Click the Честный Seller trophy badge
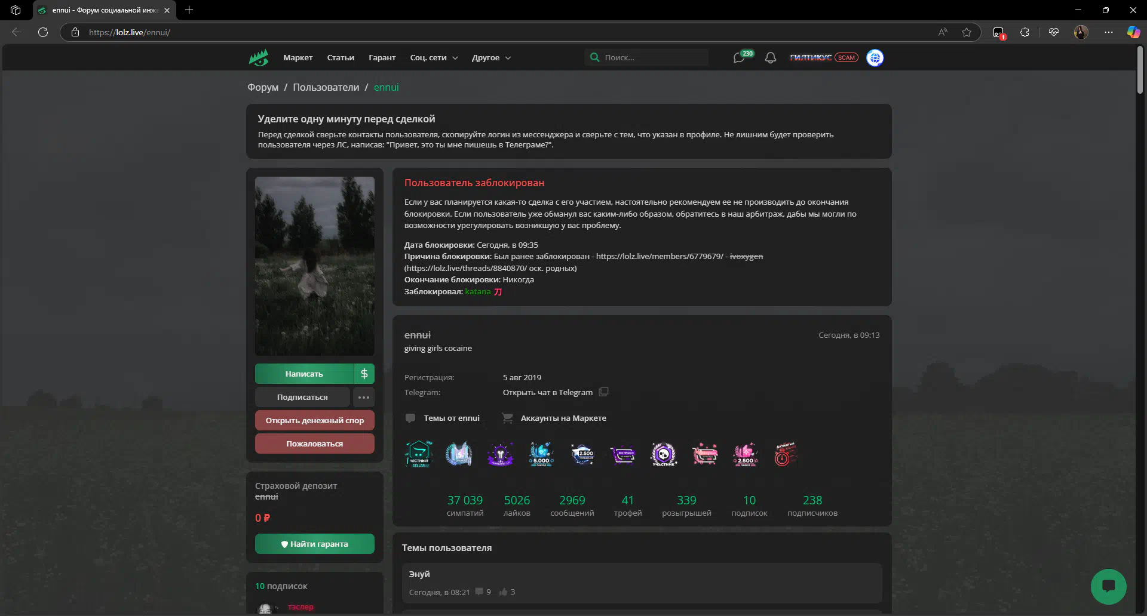This screenshot has height=616, width=1147. click(419, 454)
